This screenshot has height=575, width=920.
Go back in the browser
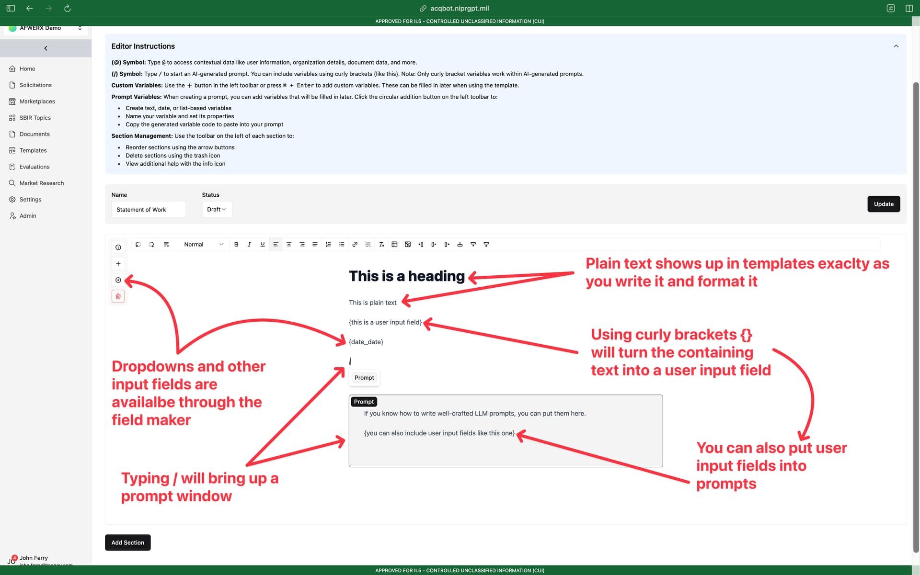click(x=30, y=8)
